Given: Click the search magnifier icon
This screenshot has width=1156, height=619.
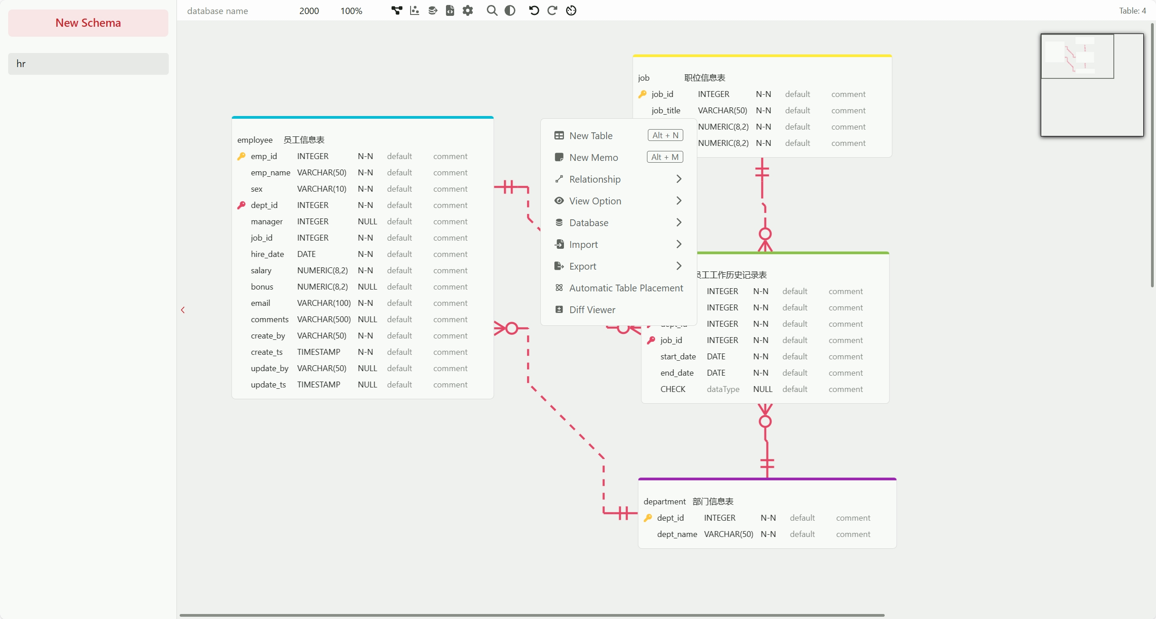Looking at the screenshot, I should pyautogui.click(x=492, y=10).
